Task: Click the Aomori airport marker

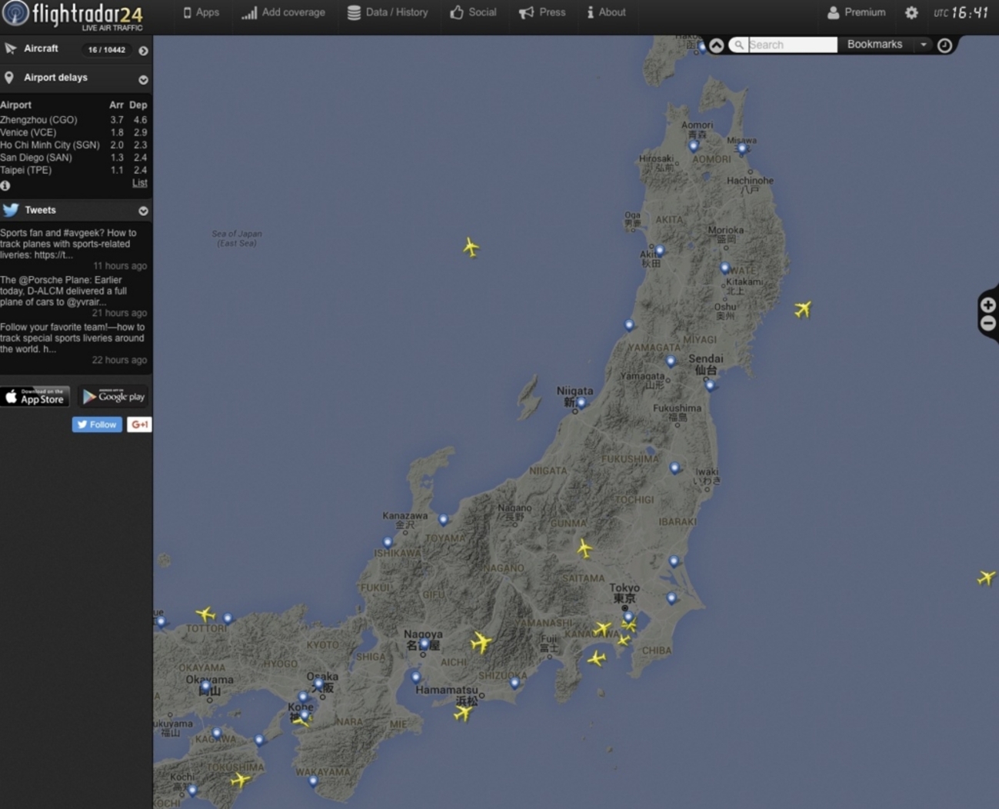Action: coord(694,145)
